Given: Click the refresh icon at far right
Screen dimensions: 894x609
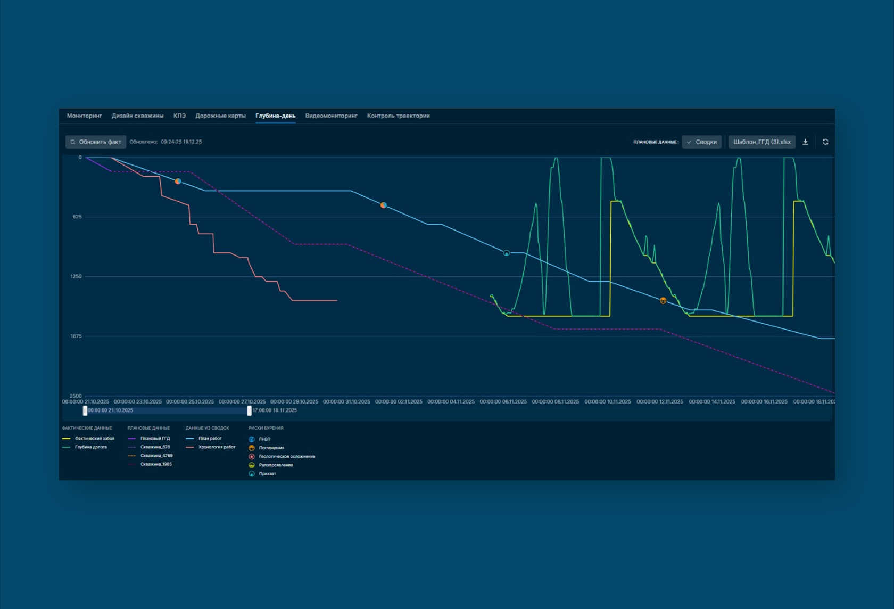Looking at the screenshot, I should click(825, 142).
